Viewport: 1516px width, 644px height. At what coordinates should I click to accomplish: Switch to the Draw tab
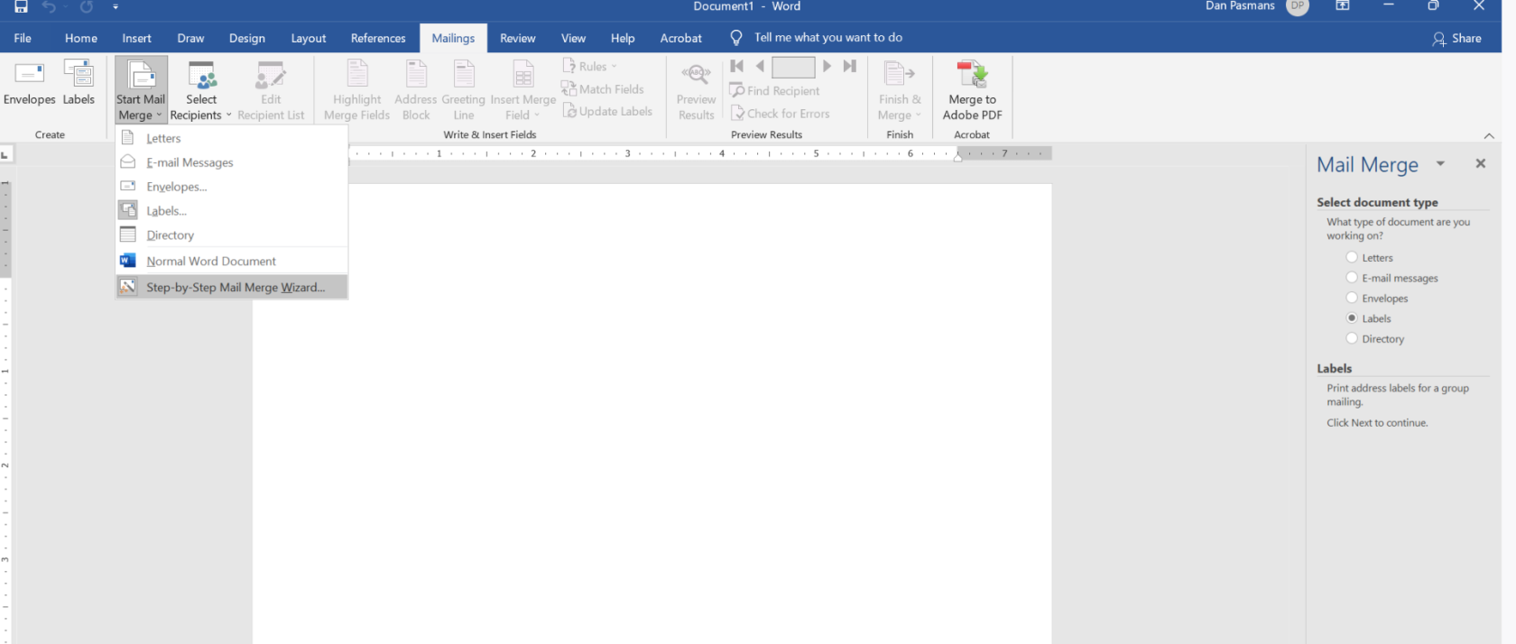tap(190, 38)
